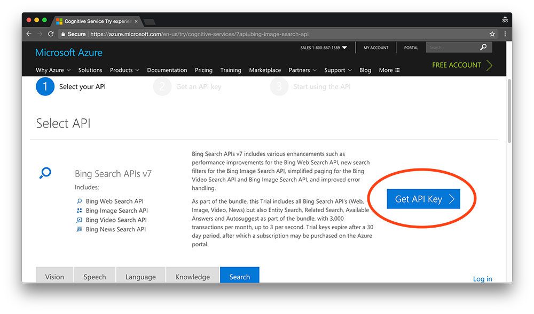Click the Bing Search APIs v7 heading
The image size is (534, 314).
click(x=113, y=174)
